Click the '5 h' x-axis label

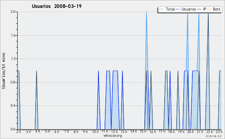[47, 131]
